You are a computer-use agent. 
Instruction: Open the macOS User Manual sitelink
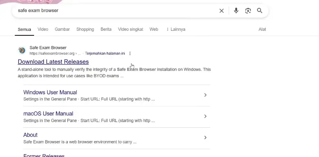pyautogui.click(x=48, y=113)
